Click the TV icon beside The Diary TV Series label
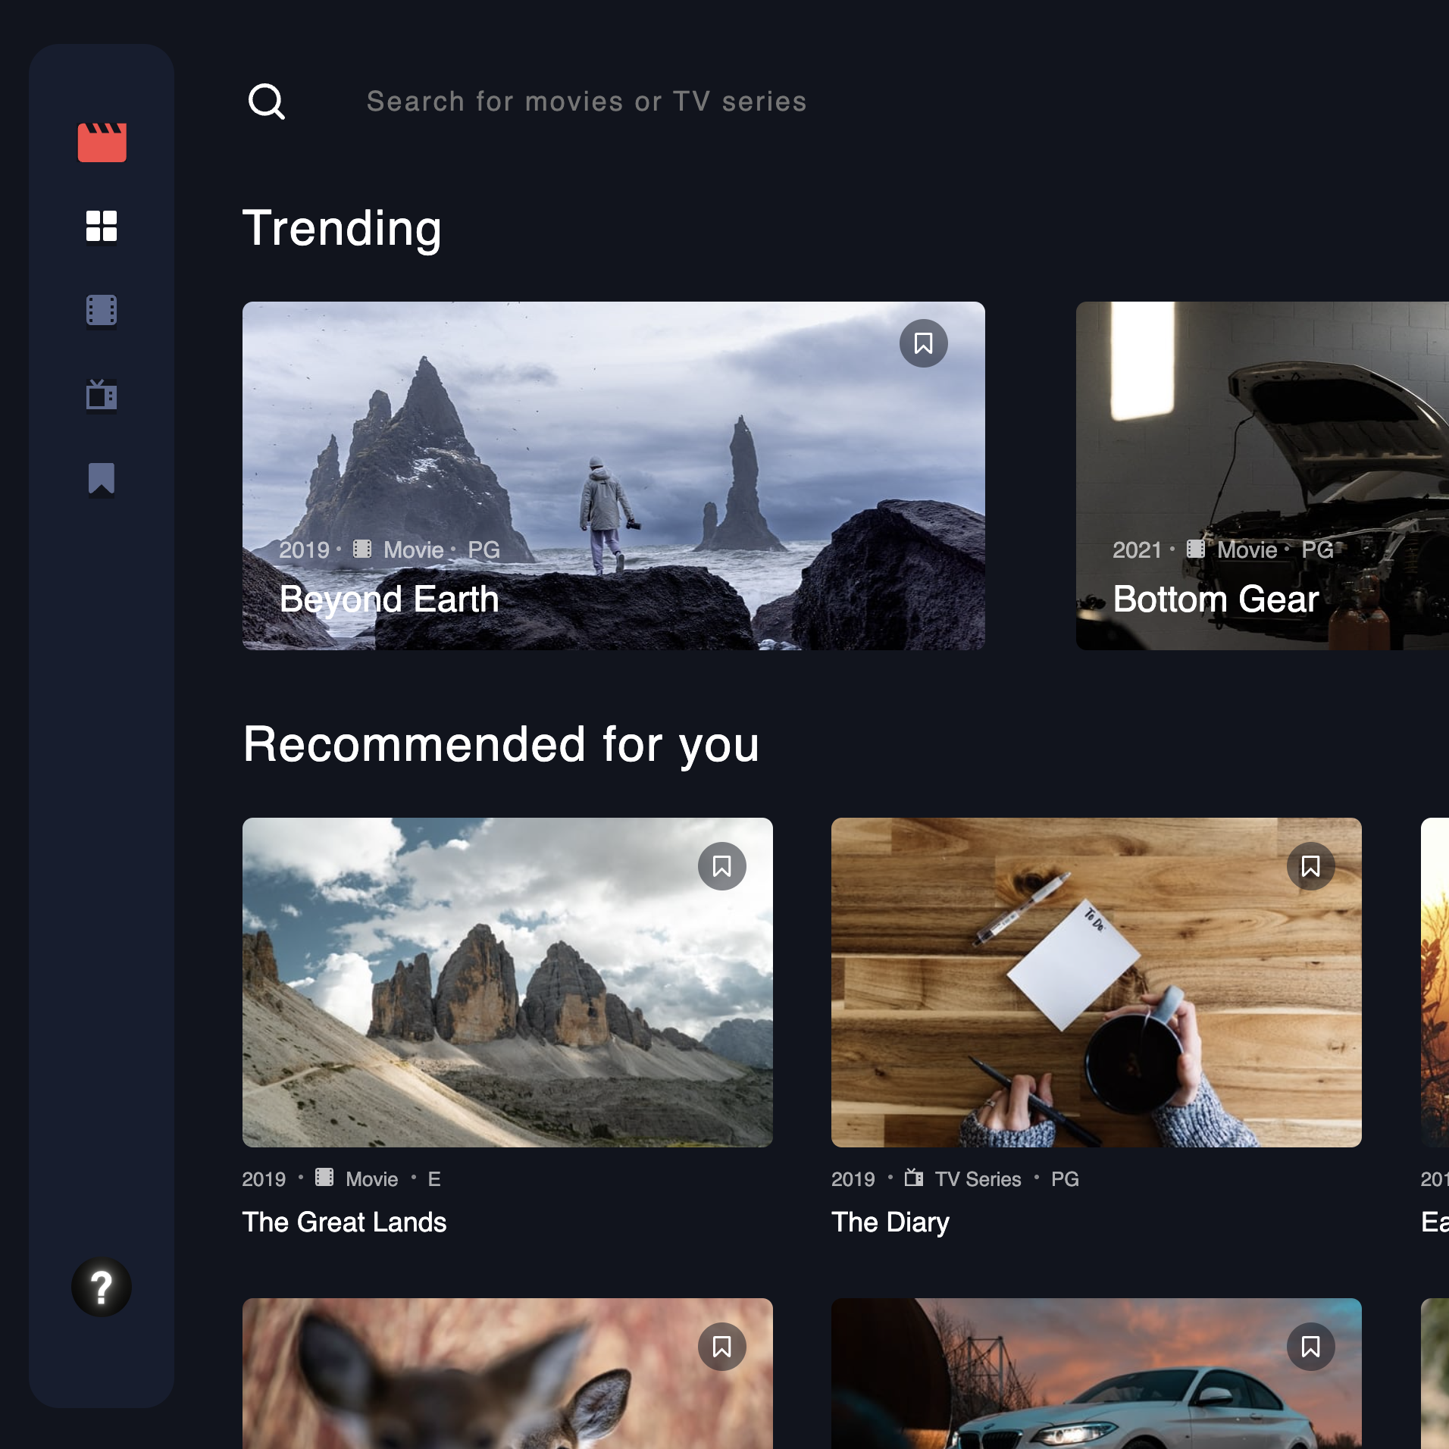Screen dimensions: 1449x1449 (x=913, y=1177)
